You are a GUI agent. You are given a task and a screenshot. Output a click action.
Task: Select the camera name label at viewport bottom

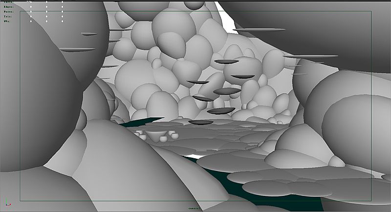[195, 209]
